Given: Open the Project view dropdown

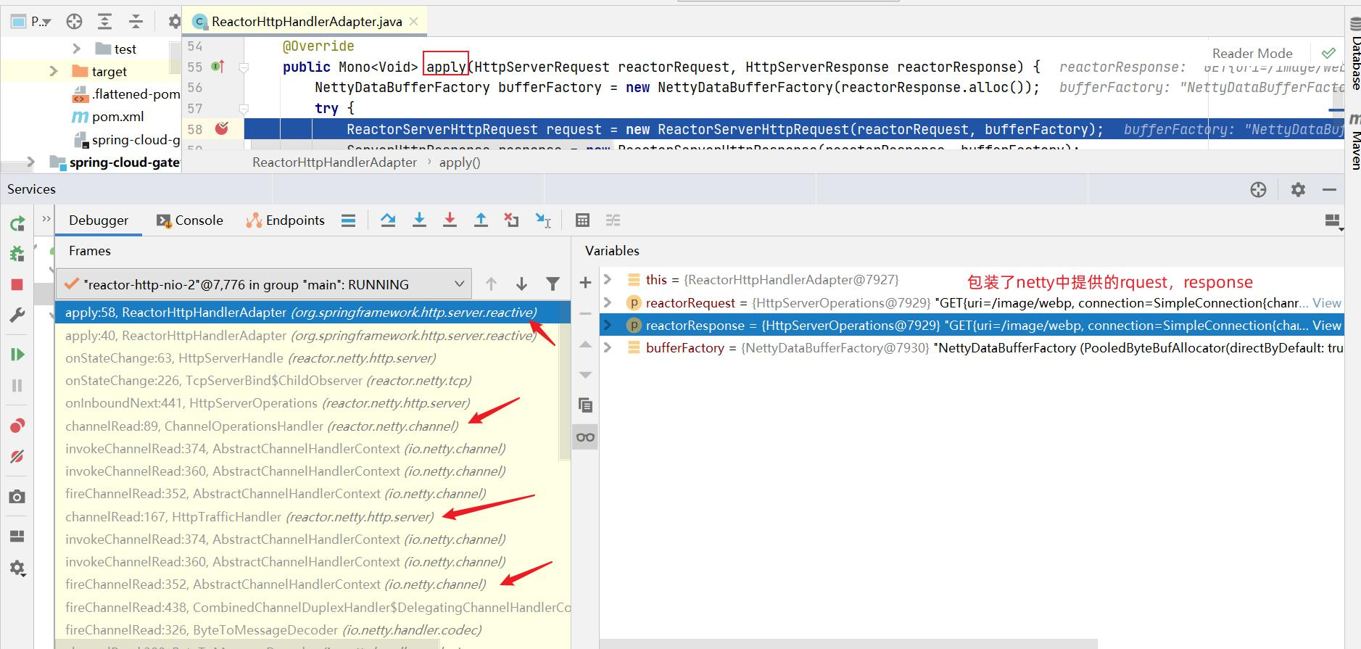Looking at the screenshot, I should (x=31, y=22).
